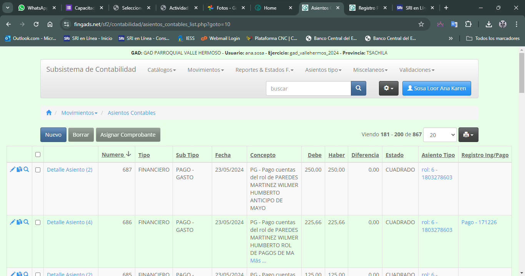
Task: Click the copy icon for asiento 686
Action: [19, 222]
